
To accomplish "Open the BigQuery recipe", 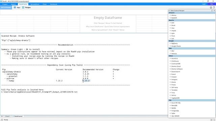I will pyautogui.click(x=174, y=43).
